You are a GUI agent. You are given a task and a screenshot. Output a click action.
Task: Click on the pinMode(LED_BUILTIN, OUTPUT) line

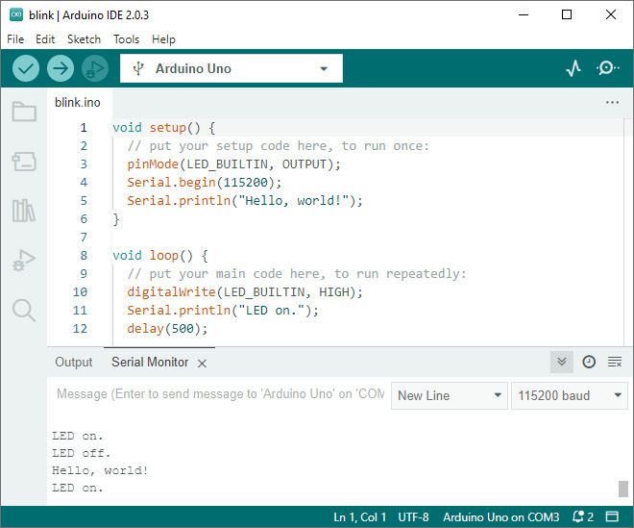click(233, 164)
